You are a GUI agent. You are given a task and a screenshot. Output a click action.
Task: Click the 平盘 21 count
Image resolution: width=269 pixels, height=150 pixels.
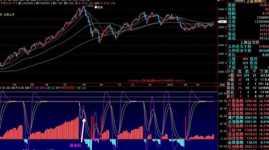(x=246, y=67)
